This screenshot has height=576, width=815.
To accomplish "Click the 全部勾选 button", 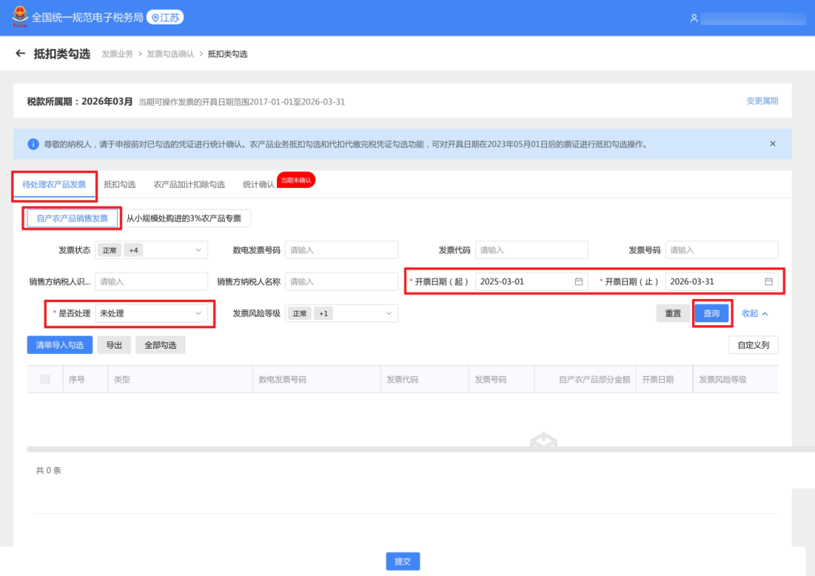I will pyautogui.click(x=160, y=345).
